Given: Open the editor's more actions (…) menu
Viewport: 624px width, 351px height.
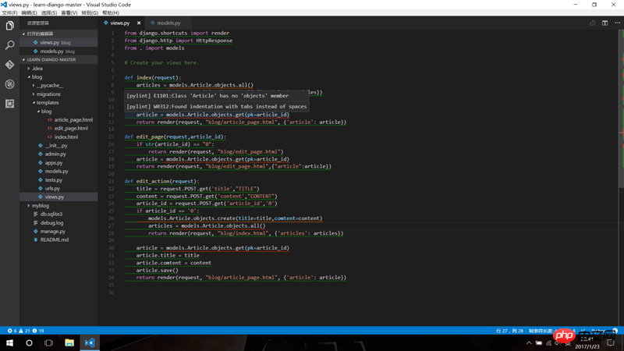Looking at the screenshot, I should tap(617, 23).
